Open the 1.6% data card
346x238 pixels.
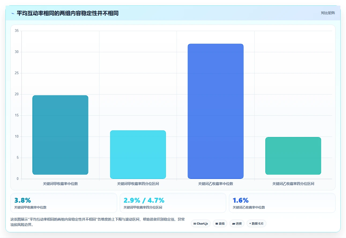pyautogui.click(x=282, y=203)
